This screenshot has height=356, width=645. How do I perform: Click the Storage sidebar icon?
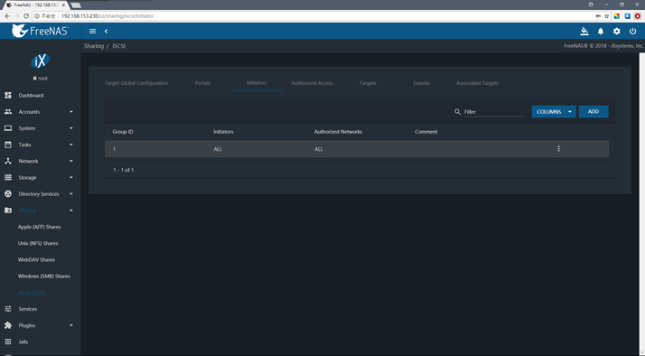8,177
